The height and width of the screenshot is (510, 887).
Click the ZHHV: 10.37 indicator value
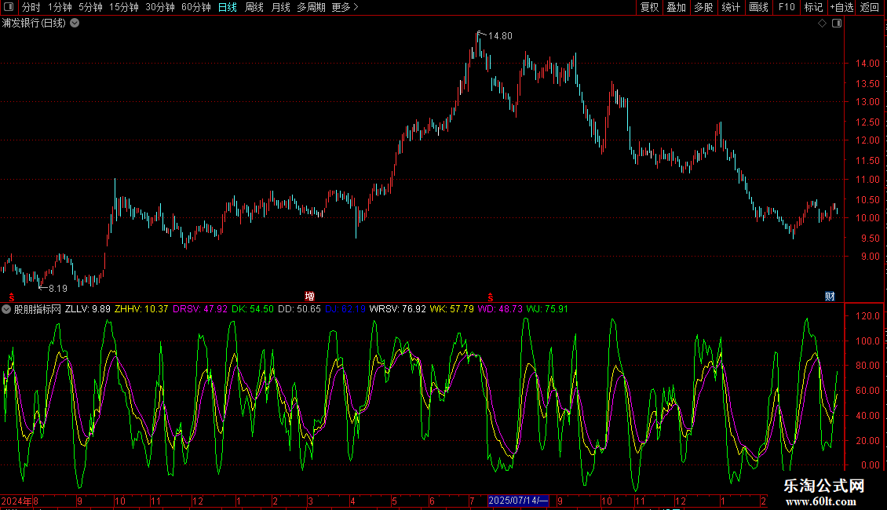click(141, 309)
